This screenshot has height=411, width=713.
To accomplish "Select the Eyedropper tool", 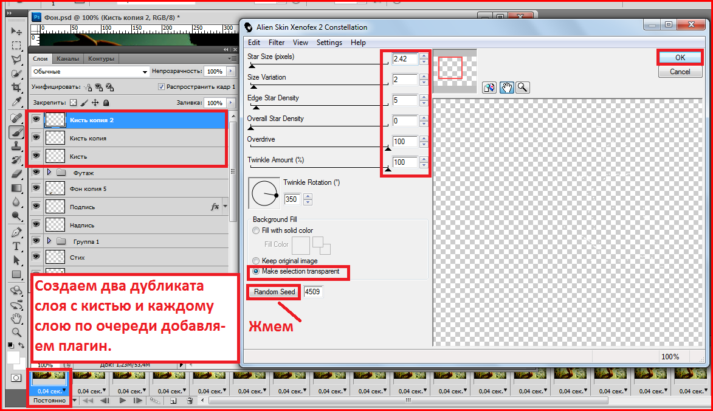I will pyautogui.click(x=16, y=102).
